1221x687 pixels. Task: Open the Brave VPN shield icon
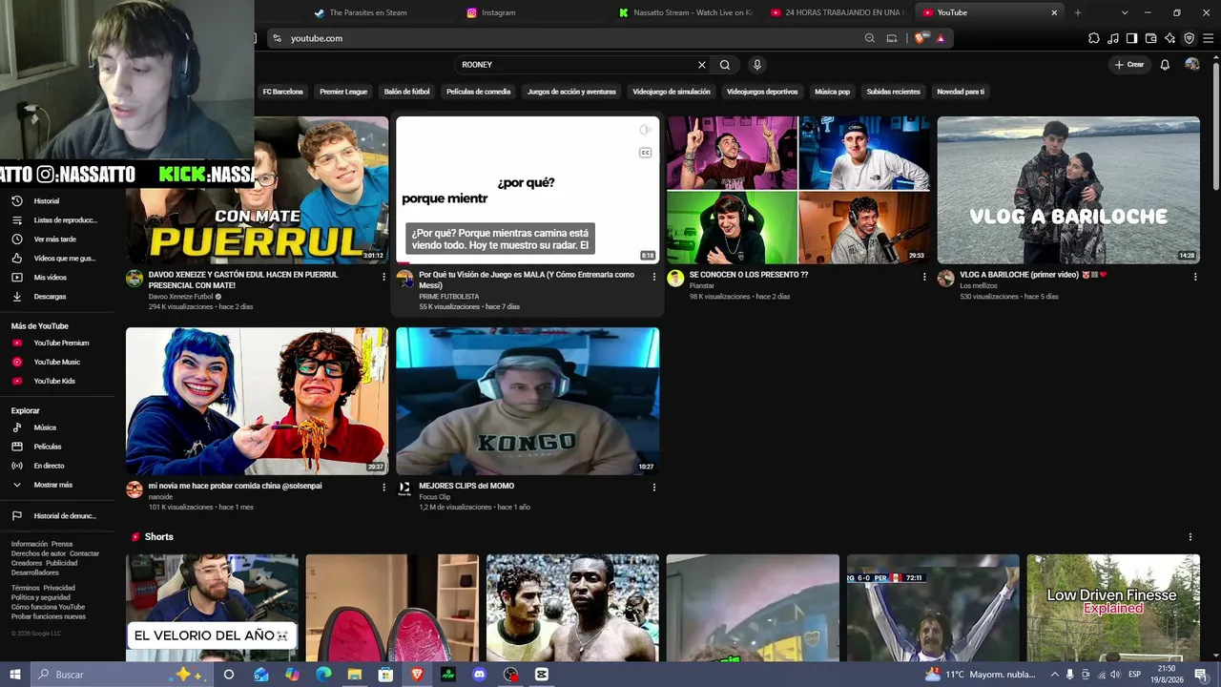click(1189, 38)
